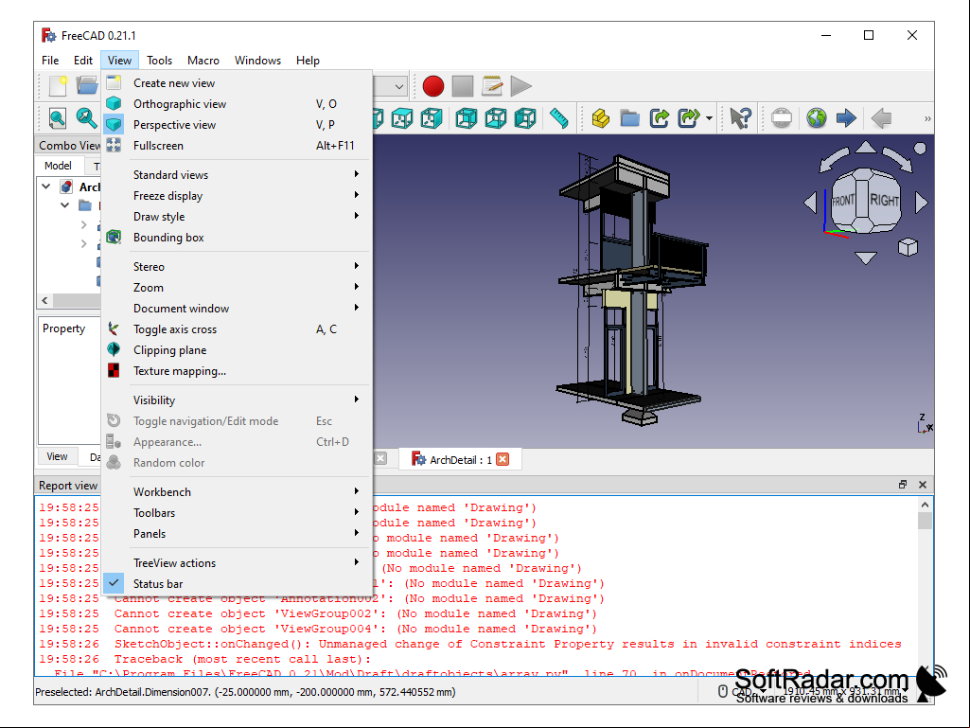Float the Report view panel

(903, 485)
